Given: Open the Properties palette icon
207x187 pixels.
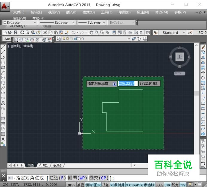Looking at the screenshot, I should [x=114, y=33].
